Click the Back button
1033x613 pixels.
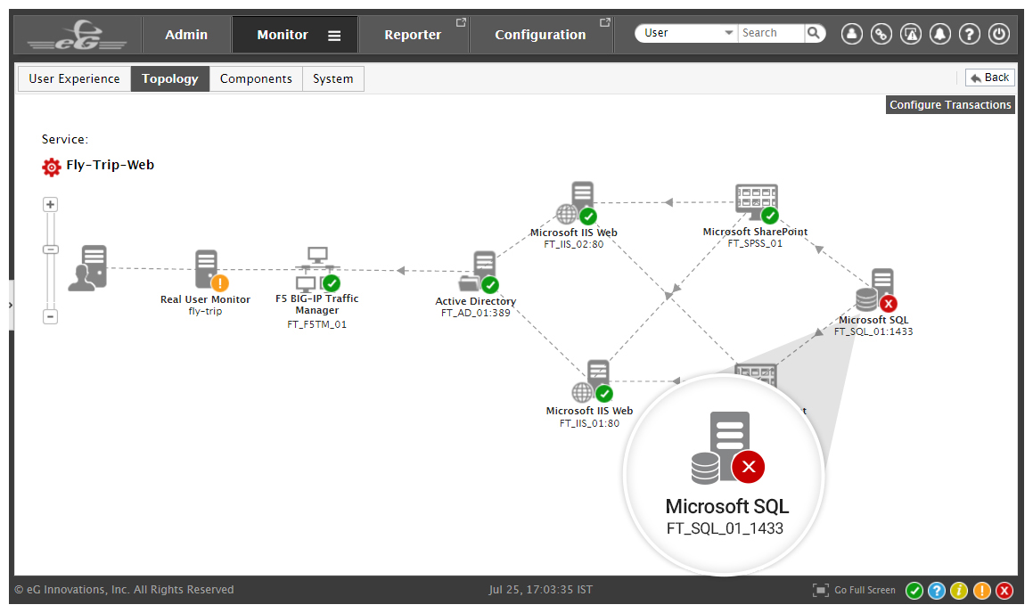pyautogui.click(x=989, y=78)
